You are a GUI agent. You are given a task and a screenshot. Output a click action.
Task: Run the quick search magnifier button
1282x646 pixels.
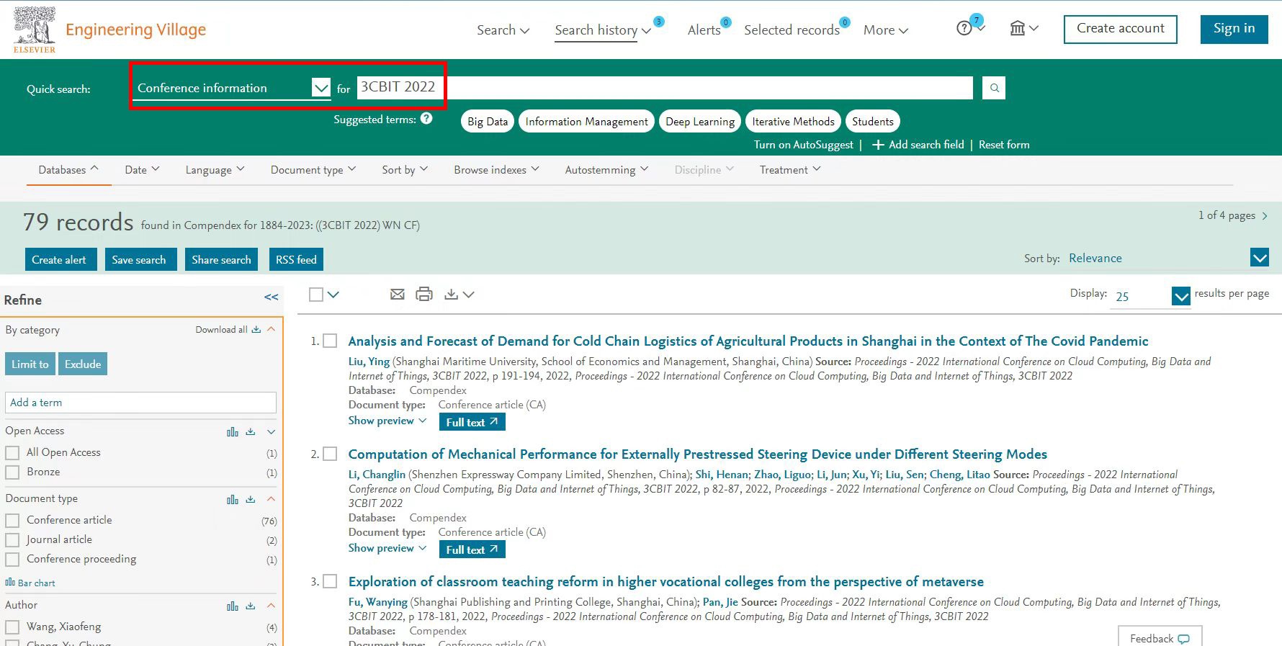click(x=994, y=88)
